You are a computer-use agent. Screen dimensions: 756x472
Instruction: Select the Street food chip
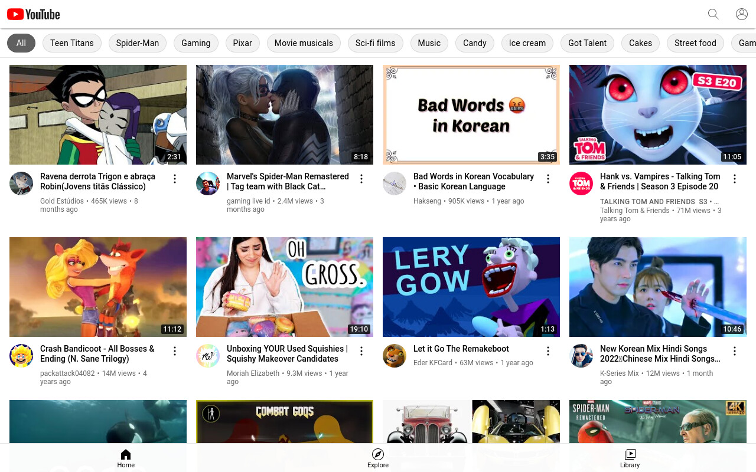coord(695,43)
